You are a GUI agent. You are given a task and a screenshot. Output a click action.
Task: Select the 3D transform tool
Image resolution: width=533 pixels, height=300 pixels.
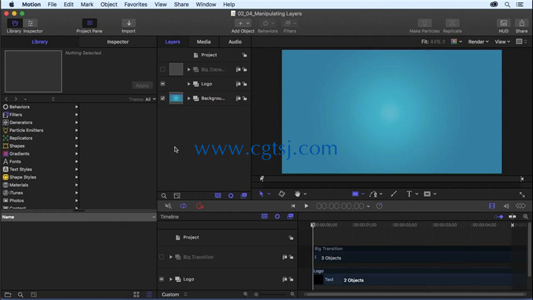coord(281,194)
